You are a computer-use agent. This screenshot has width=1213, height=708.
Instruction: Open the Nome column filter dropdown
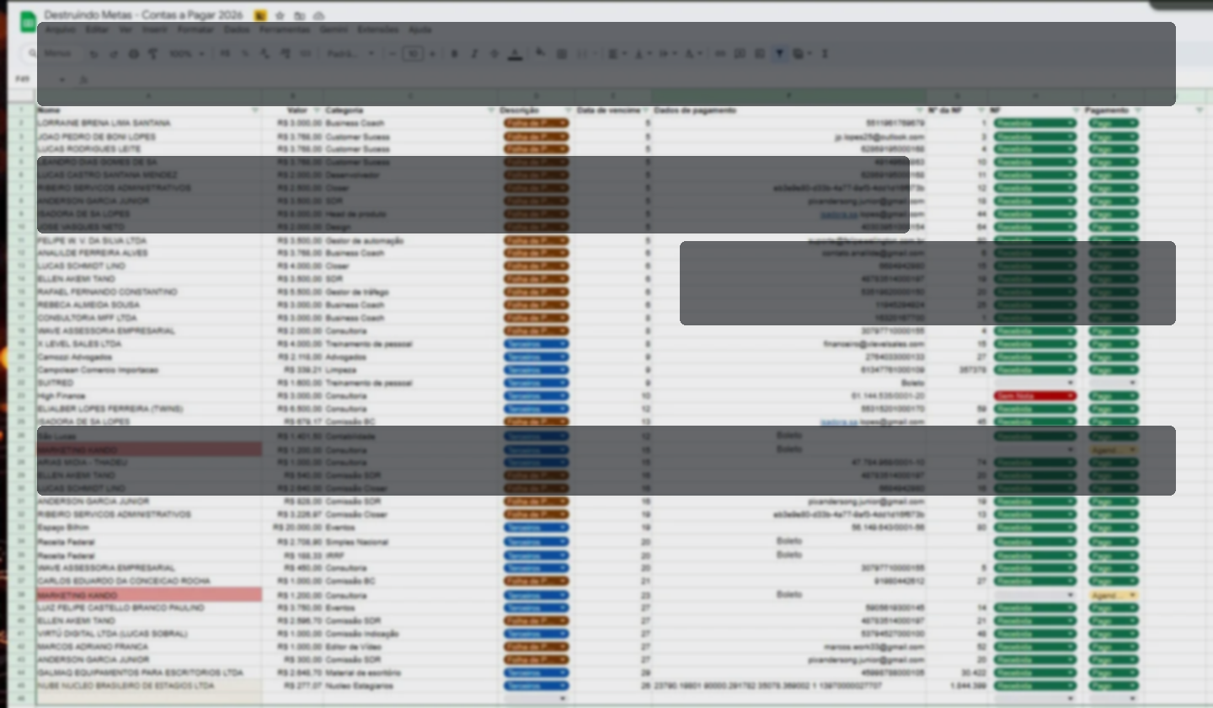tap(255, 110)
